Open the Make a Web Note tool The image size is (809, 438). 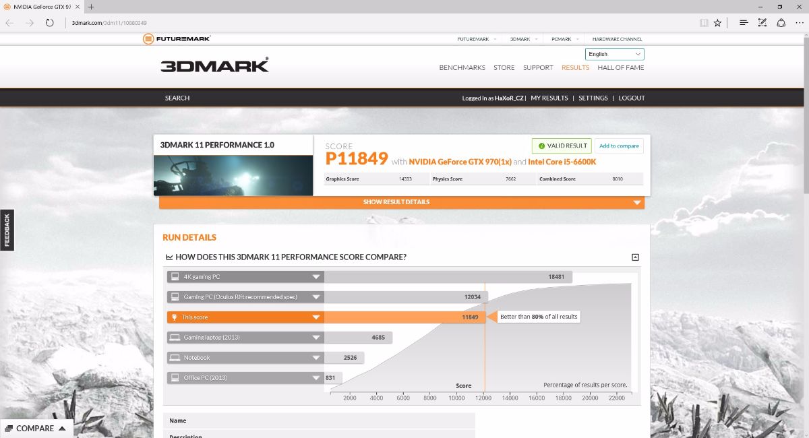[762, 22]
